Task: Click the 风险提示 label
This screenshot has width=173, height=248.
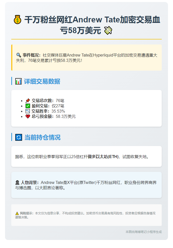Action: point(27,213)
